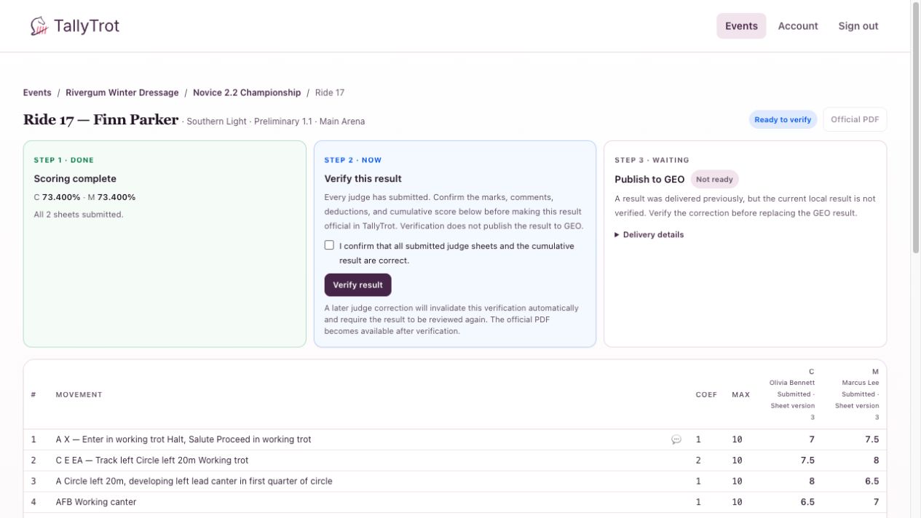Click the 'Ride 17 — Finn Parker' heading
921x518 pixels.
(100, 120)
